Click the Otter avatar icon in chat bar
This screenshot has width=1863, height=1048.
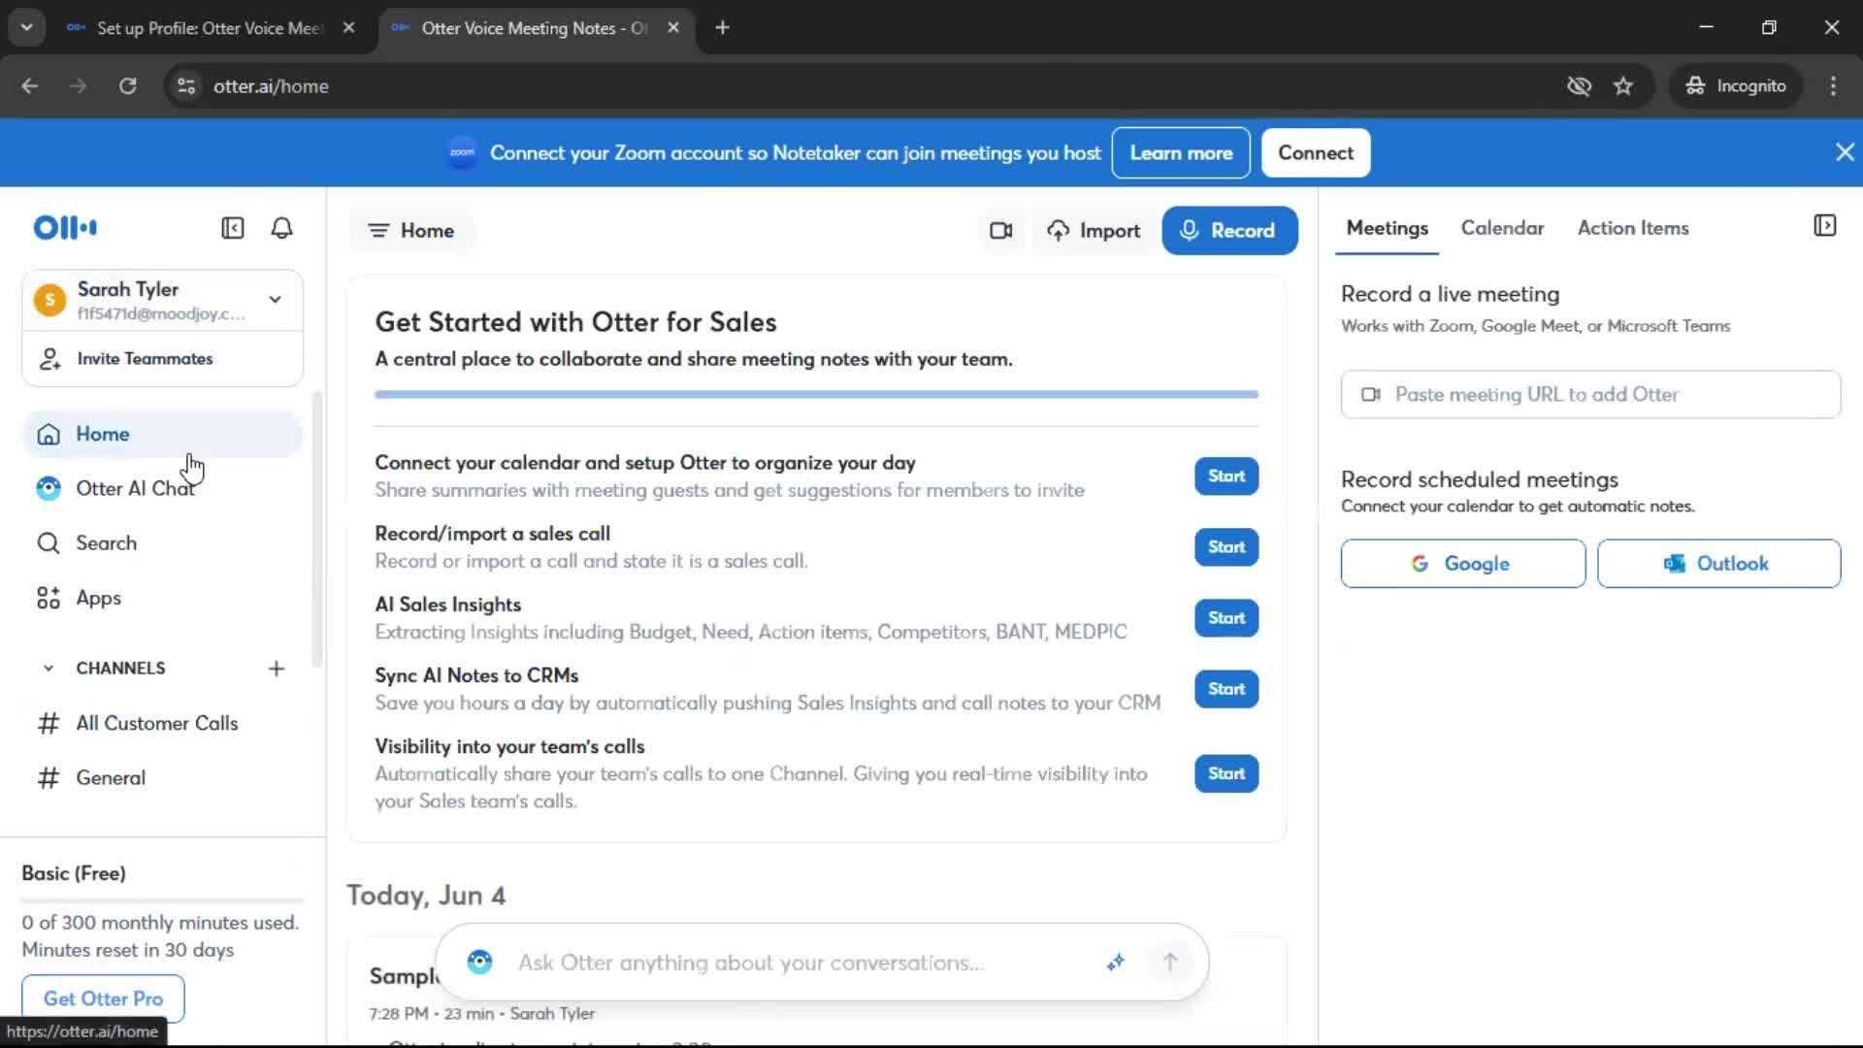click(x=480, y=963)
